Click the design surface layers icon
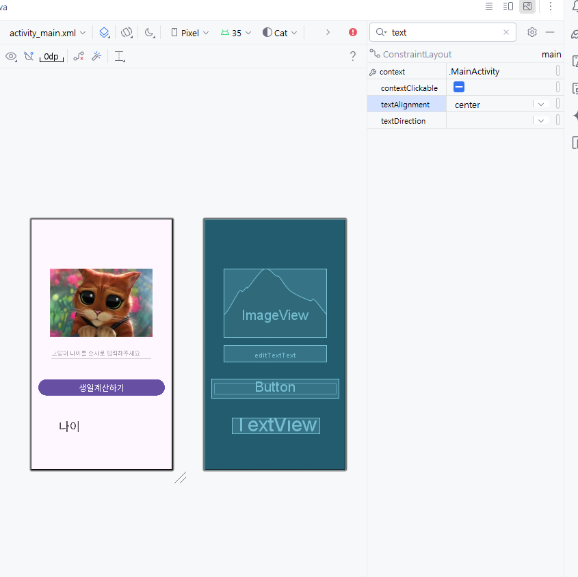This screenshot has width=578, height=577. (105, 33)
